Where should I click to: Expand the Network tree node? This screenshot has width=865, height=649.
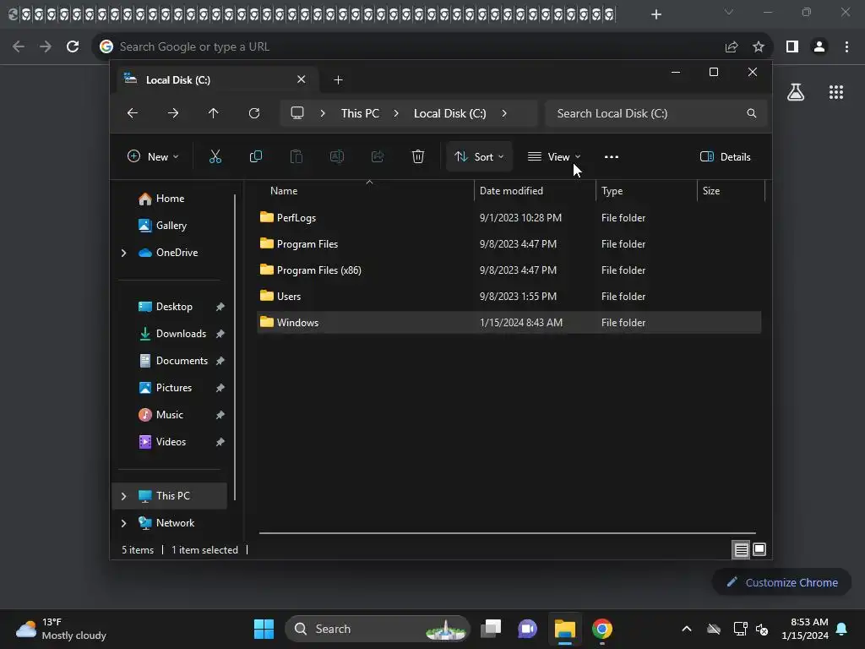(x=123, y=523)
